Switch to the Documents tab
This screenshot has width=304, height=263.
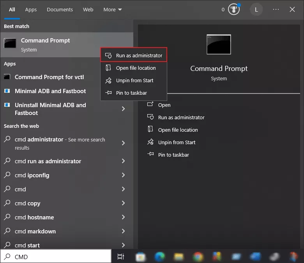coord(60,9)
